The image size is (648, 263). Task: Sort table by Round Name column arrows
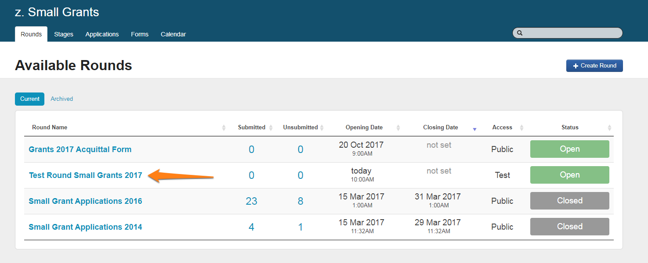click(224, 128)
